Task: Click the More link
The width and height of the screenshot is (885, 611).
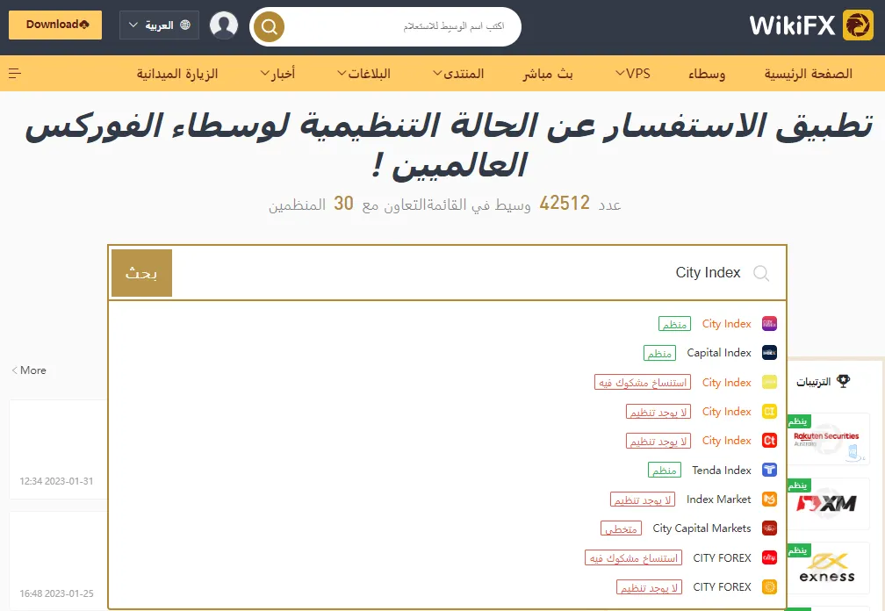Action: [x=29, y=370]
